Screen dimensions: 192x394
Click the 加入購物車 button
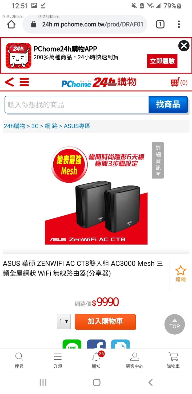[x=105, y=322]
